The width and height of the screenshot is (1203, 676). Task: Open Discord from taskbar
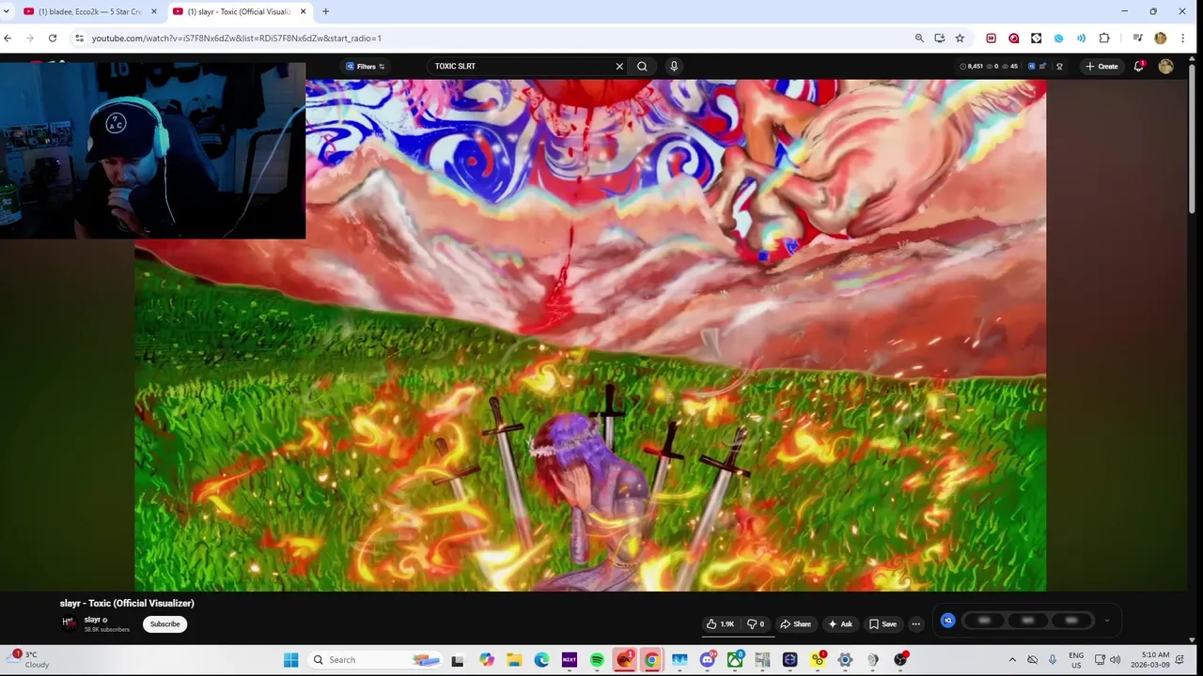pos(708,660)
